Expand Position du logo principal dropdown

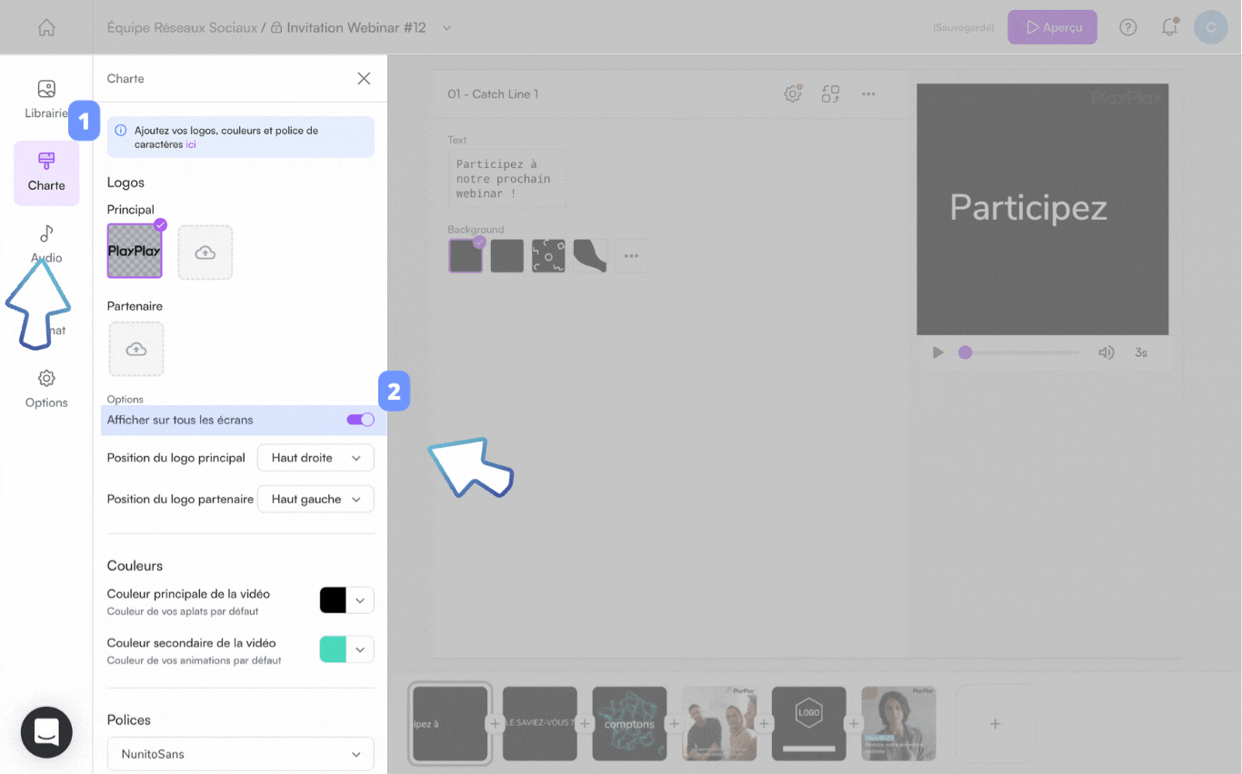click(x=316, y=458)
